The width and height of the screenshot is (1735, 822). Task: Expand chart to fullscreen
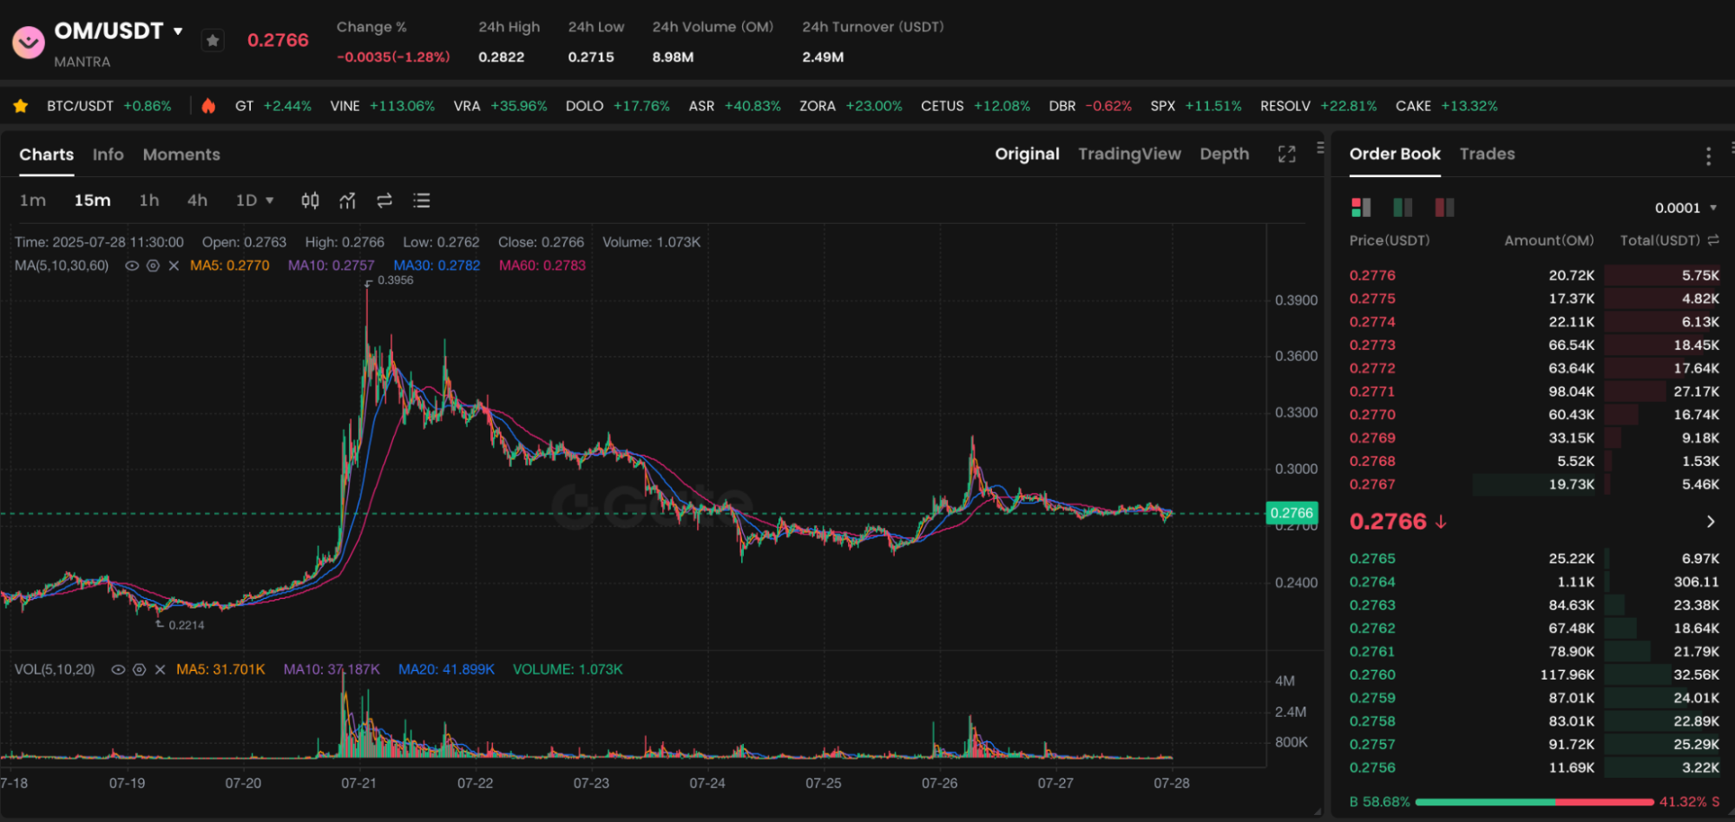click(x=1286, y=155)
